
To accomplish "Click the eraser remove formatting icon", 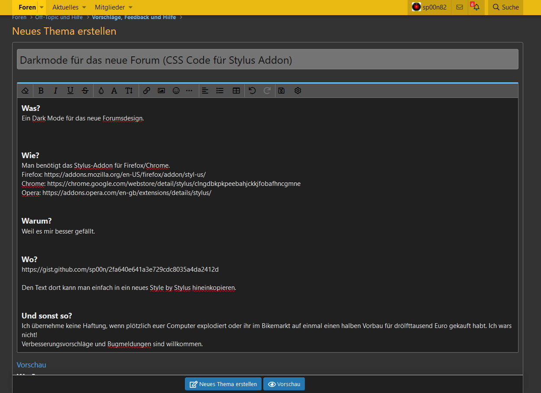I will [x=25, y=91].
